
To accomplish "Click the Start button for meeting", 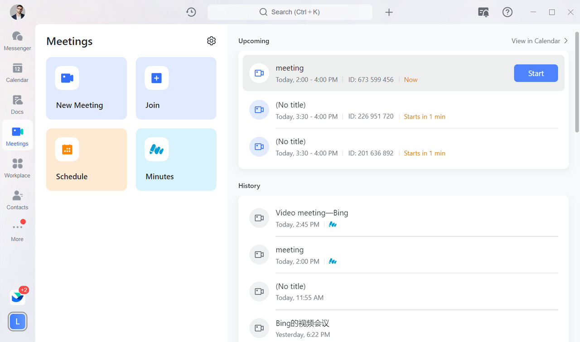I will (x=536, y=73).
